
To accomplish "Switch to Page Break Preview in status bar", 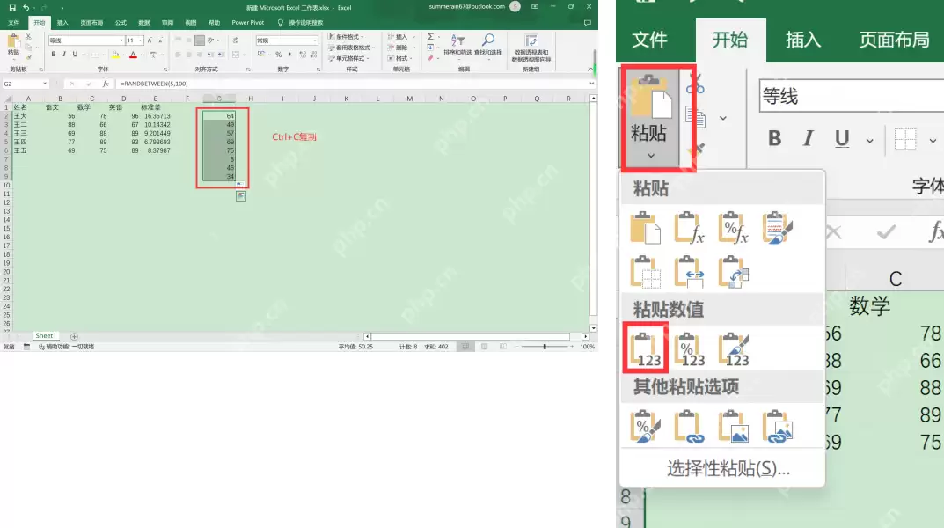I will 502,347.
